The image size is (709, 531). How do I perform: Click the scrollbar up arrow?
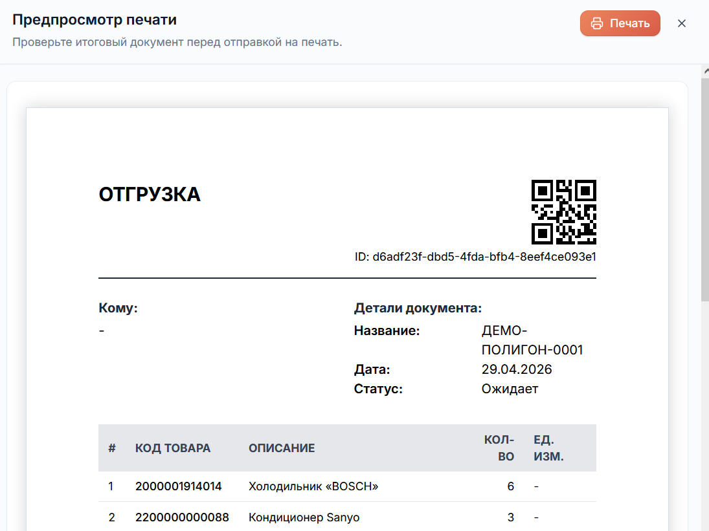point(706,71)
